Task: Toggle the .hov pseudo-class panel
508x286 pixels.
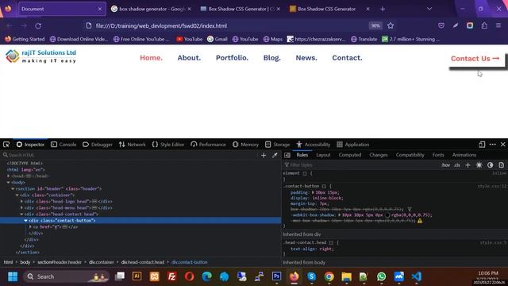Action: tap(446, 165)
